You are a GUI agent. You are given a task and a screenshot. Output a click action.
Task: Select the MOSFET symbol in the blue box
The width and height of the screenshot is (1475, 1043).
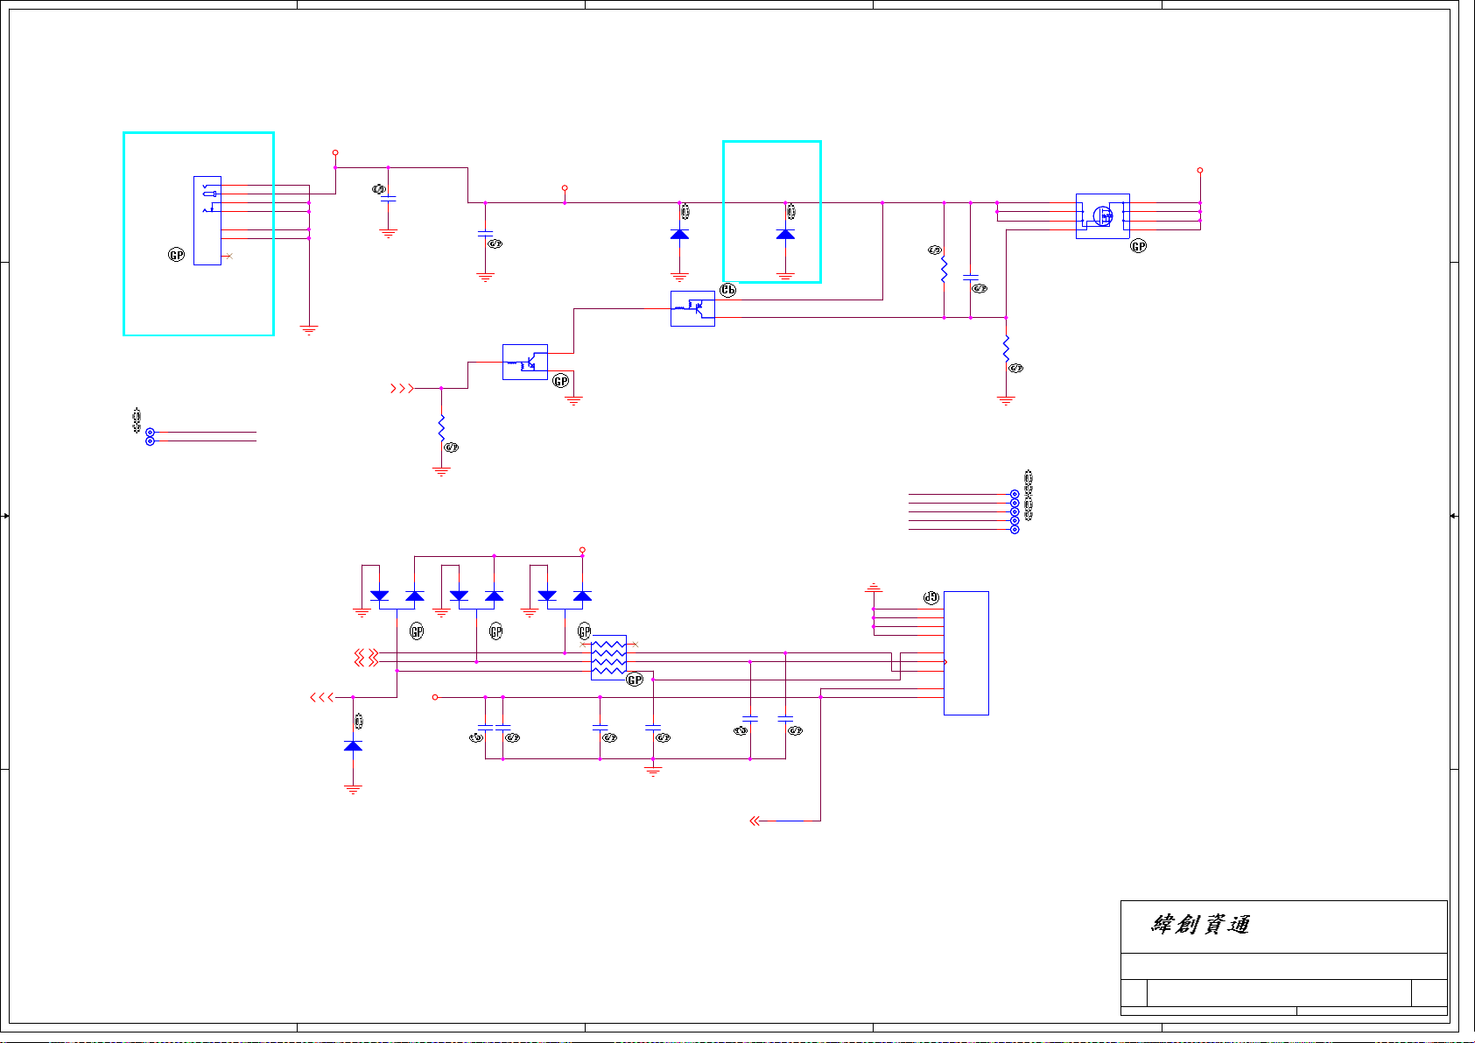[1102, 215]
